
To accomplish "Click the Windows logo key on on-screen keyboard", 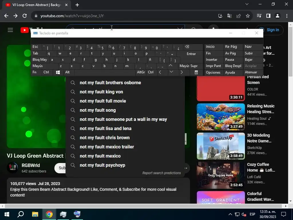I will [x=58, y=72].
